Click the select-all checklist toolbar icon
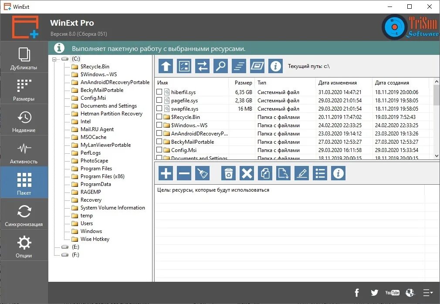Screen dimensions: 440x304 (184, 66)
